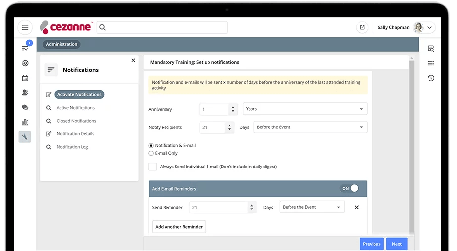
Task: Select Activate Notifications menu item
Action: (79, 94)
